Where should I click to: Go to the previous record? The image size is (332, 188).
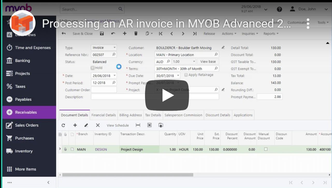(x=172, y=33)
